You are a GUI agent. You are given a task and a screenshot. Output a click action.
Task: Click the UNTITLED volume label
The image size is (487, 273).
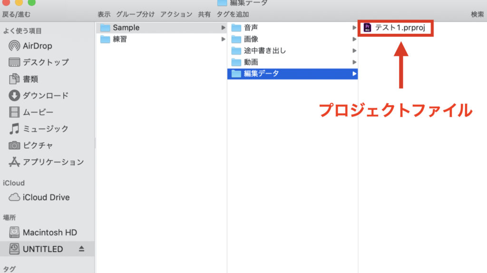pos(43,249)
